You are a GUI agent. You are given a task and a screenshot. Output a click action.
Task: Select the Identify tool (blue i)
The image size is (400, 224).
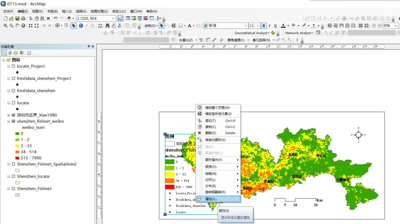(81, 25)
